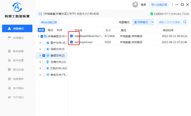Expand the 文档文件 tree node
191x116 pixels.
(40, 68)
